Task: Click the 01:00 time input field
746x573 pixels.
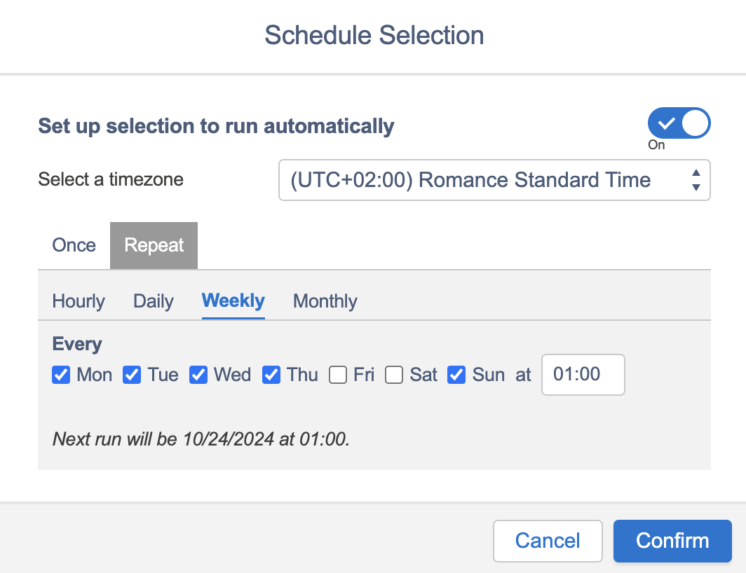Action: click(583, 375)
